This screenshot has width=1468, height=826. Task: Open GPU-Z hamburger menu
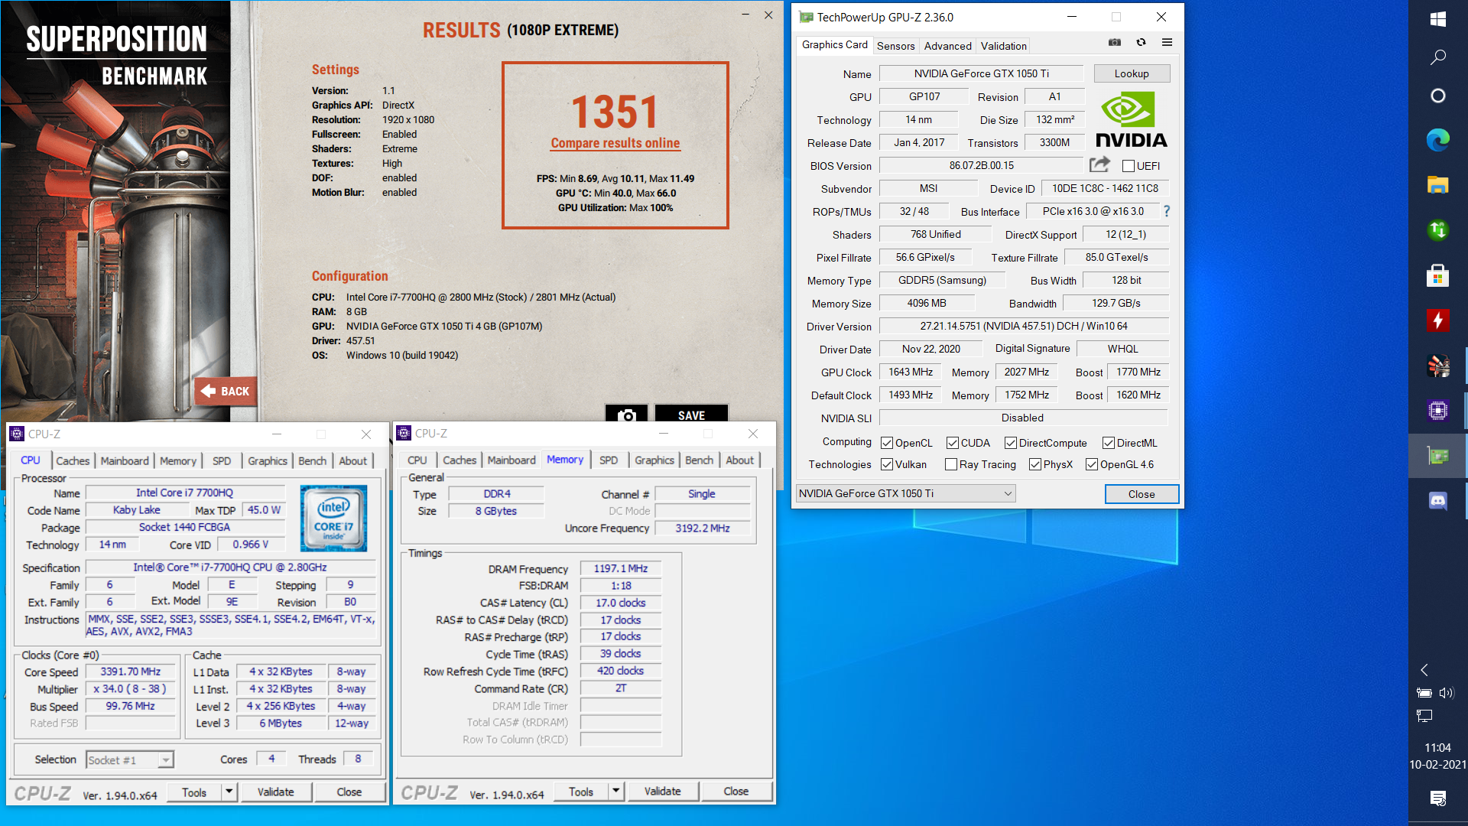tap(1167, 43)
